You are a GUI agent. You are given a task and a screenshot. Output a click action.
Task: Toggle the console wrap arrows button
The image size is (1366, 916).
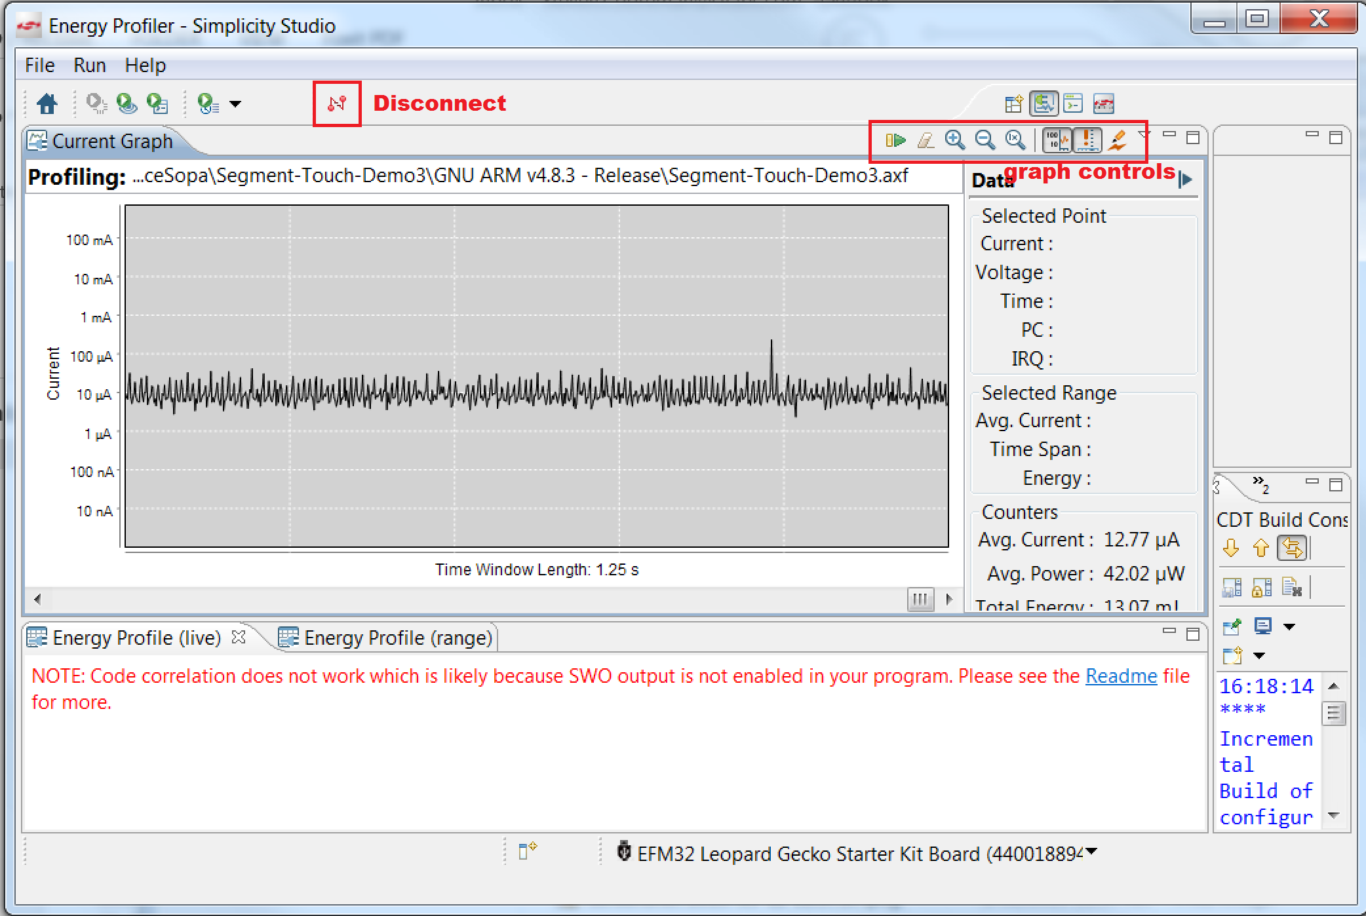(1291, 548)
